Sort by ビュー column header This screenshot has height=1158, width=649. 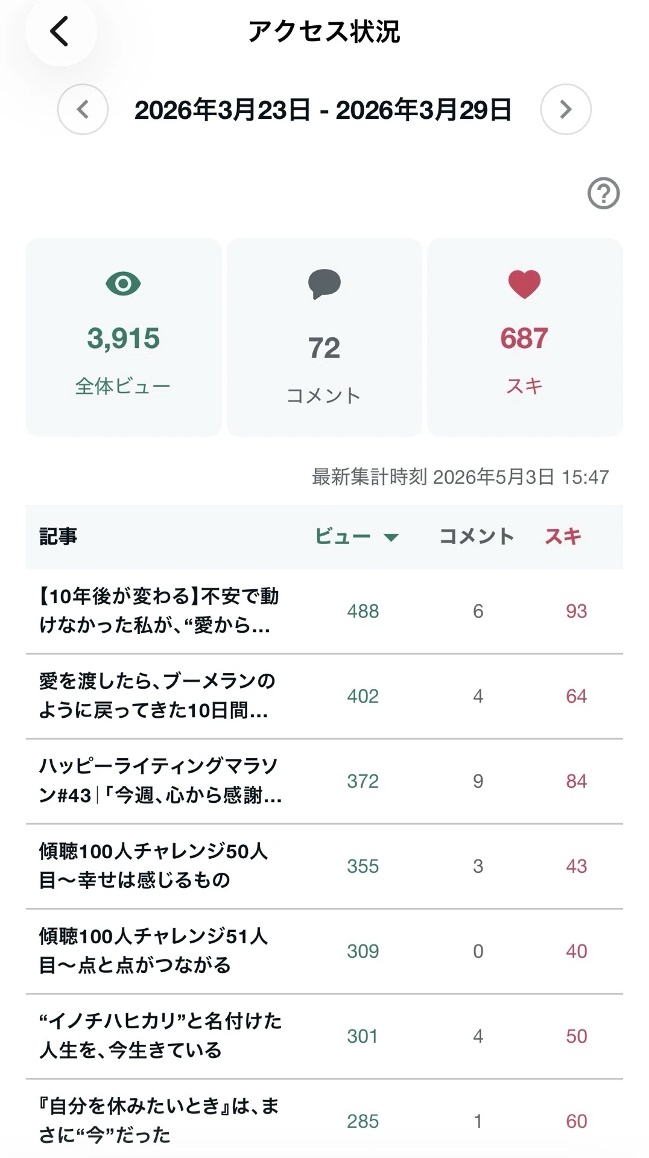343,536
